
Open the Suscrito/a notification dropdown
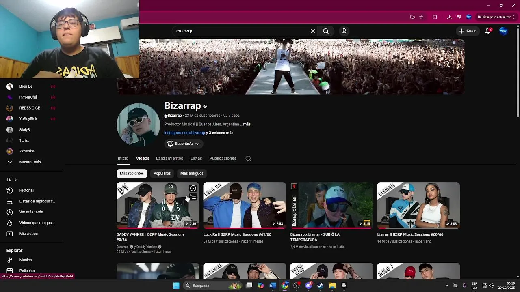click(x=184, y=144)
